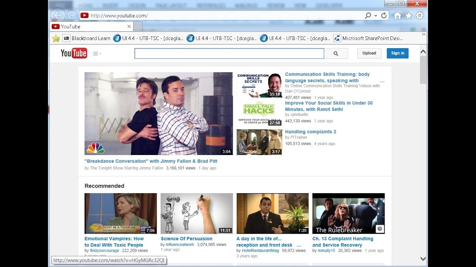Click the YouTube logo
Viewport: 476px width, 267px height.
[74, 53]
